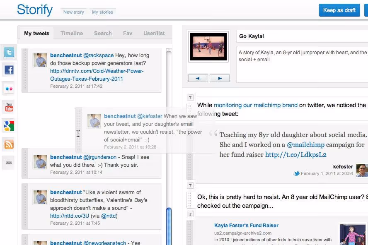368x245 pixels.
Task: Click the drag handle of the Valentine's Day tweet
Action: tap(25, 207)
